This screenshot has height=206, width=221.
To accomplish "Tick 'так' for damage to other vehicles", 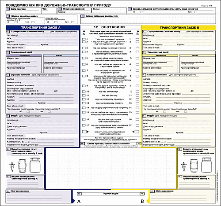I will coord(33,22).
